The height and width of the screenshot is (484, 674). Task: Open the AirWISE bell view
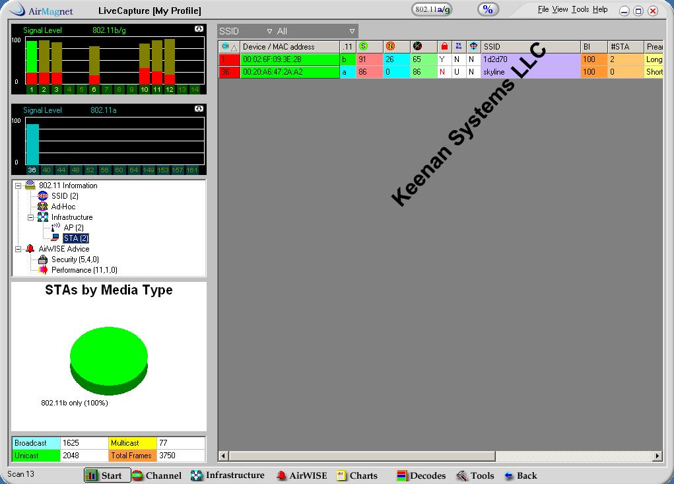(x=302, y=475)
